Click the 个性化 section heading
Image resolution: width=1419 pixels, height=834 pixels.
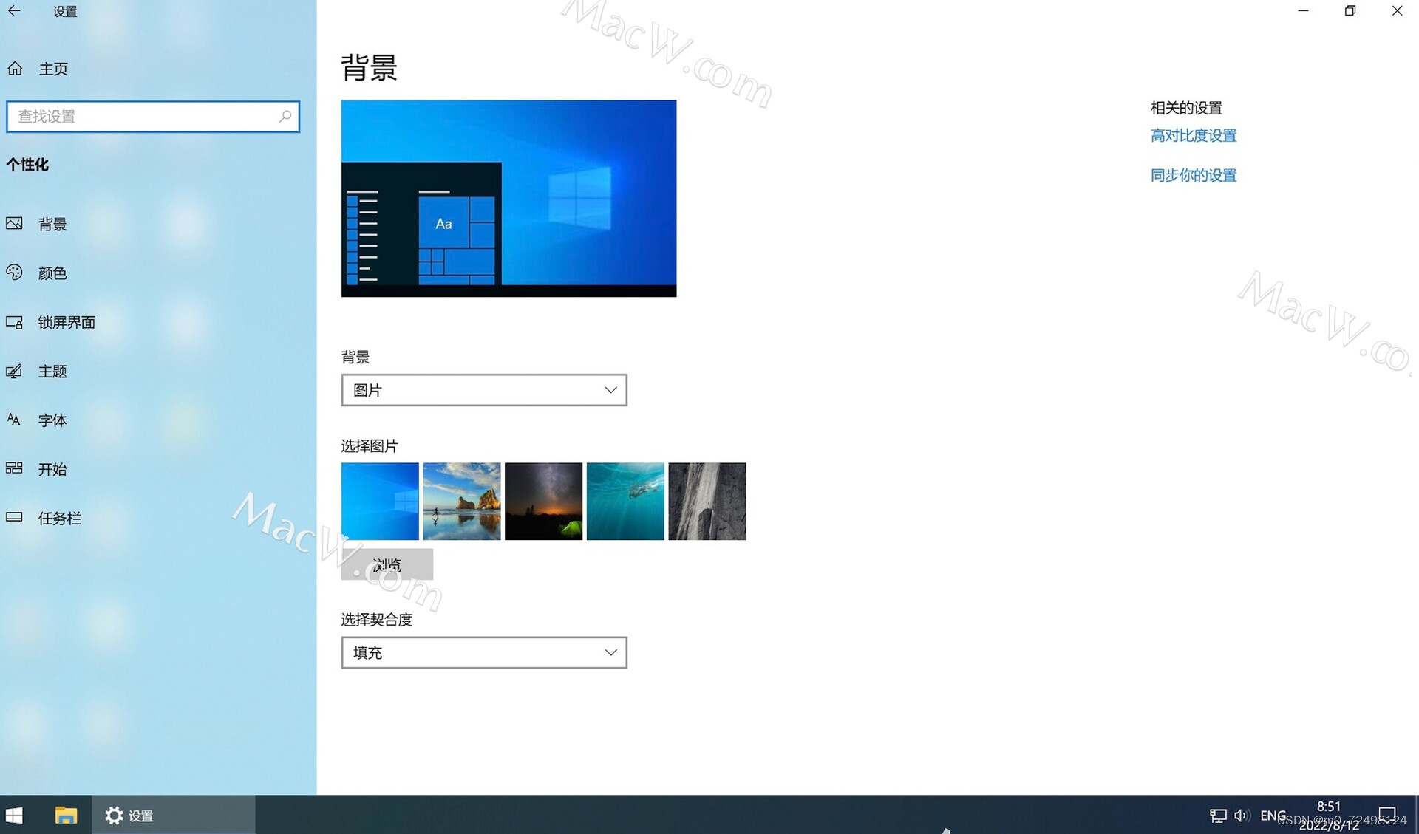coord(27,165)
